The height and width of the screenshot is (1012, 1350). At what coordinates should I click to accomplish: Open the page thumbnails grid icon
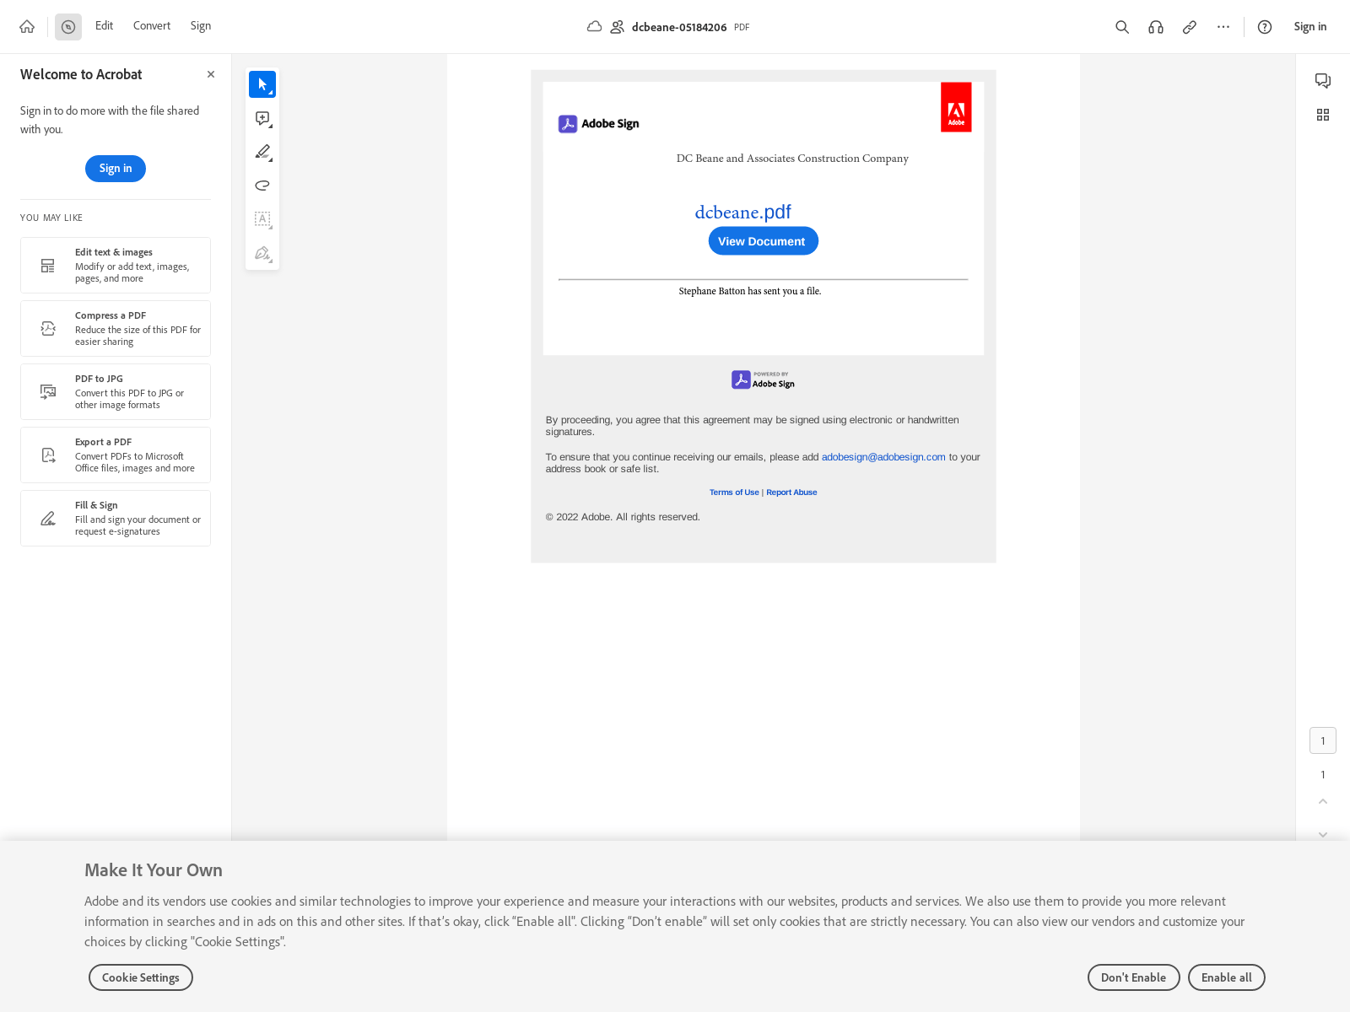click(x=1323, y=115)
